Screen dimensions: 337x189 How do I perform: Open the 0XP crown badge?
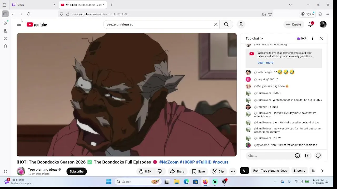[302, 38]
